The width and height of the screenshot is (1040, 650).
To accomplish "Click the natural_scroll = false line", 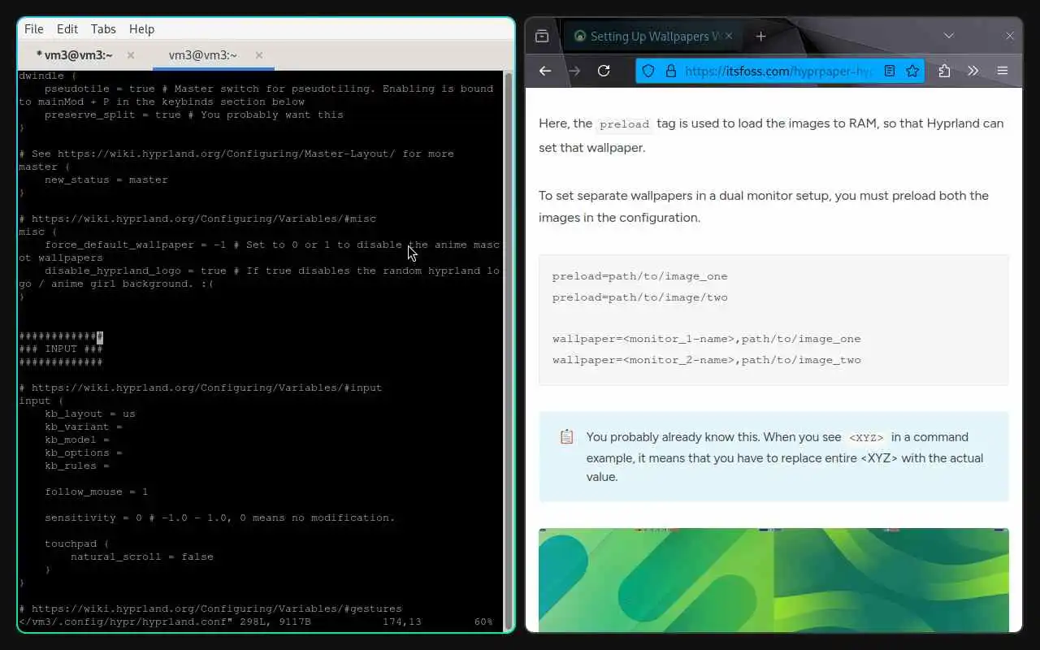I will (x=142, y=557).
